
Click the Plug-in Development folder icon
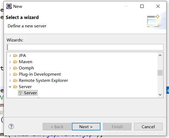15,74
